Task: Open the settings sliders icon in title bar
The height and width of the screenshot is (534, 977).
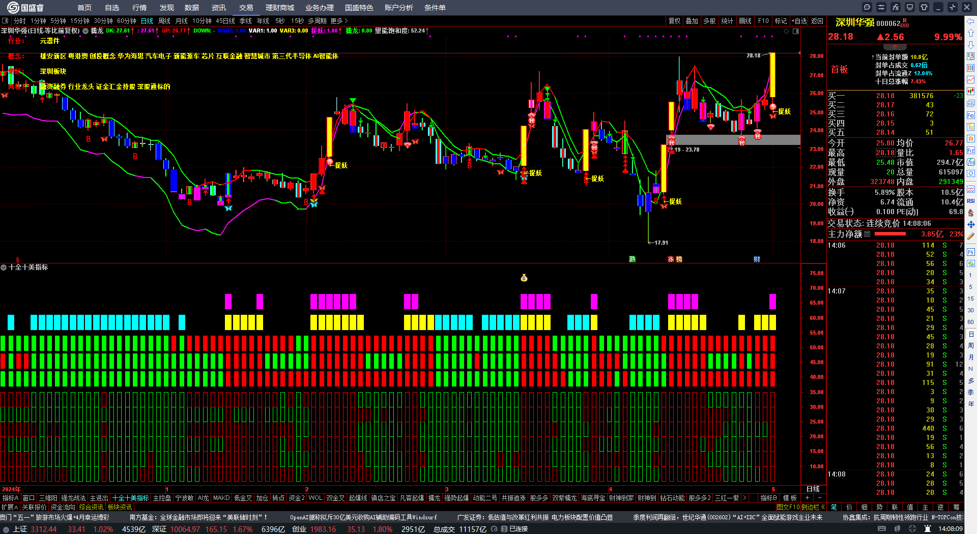Action: coord(881,7)
